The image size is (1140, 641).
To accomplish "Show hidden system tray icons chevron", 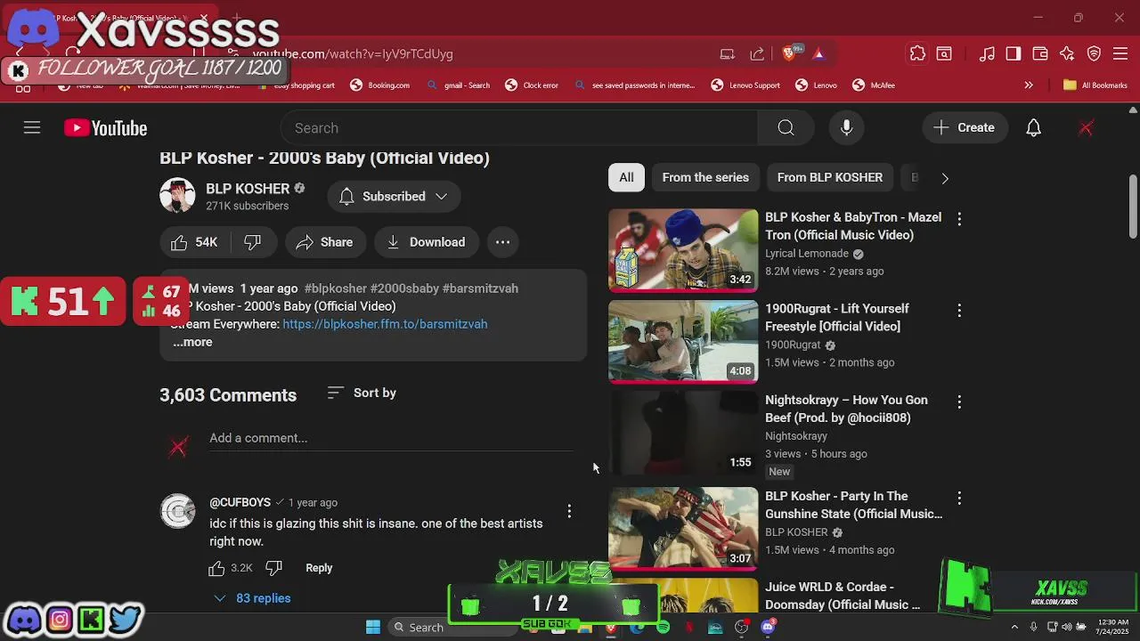I will [x=1014, y=627].
